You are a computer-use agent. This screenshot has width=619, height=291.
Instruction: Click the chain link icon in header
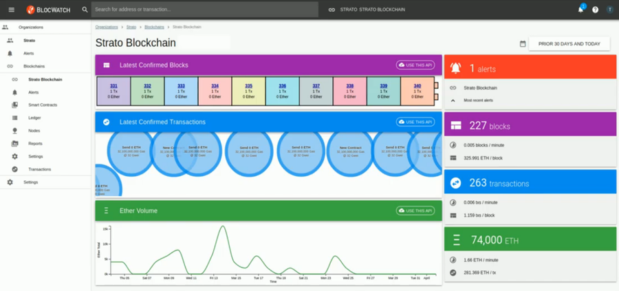332,10
